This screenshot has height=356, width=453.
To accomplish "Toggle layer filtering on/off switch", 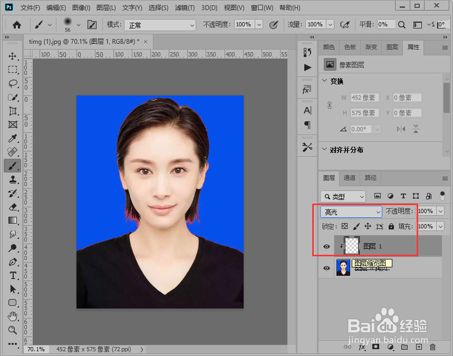I will tap(442, 196).
